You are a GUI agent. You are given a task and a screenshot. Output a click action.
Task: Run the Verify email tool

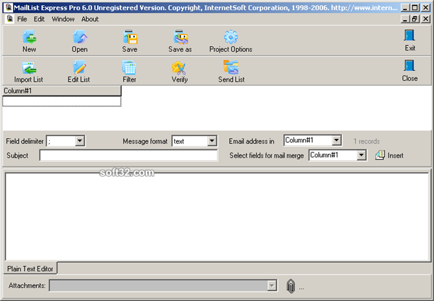point(179,71)
